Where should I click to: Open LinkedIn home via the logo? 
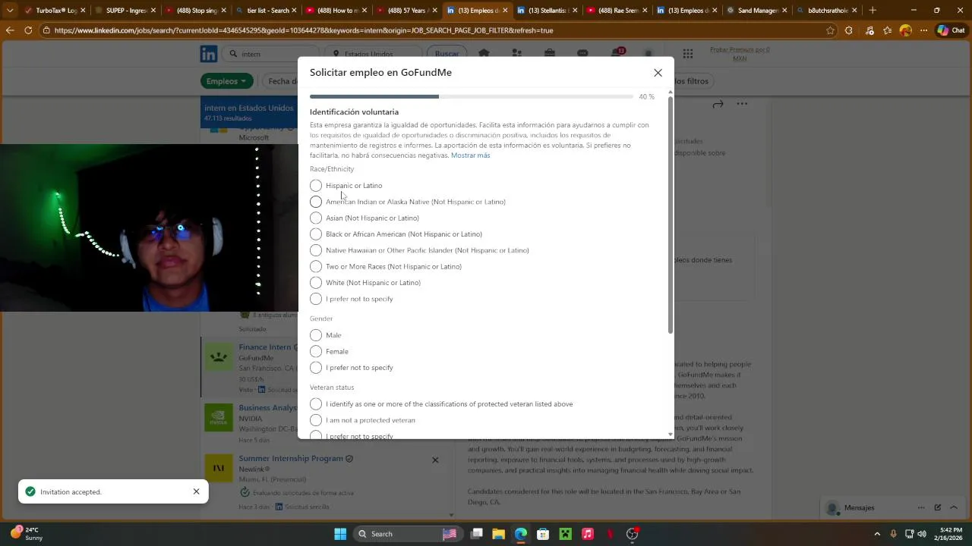[209, 54]
